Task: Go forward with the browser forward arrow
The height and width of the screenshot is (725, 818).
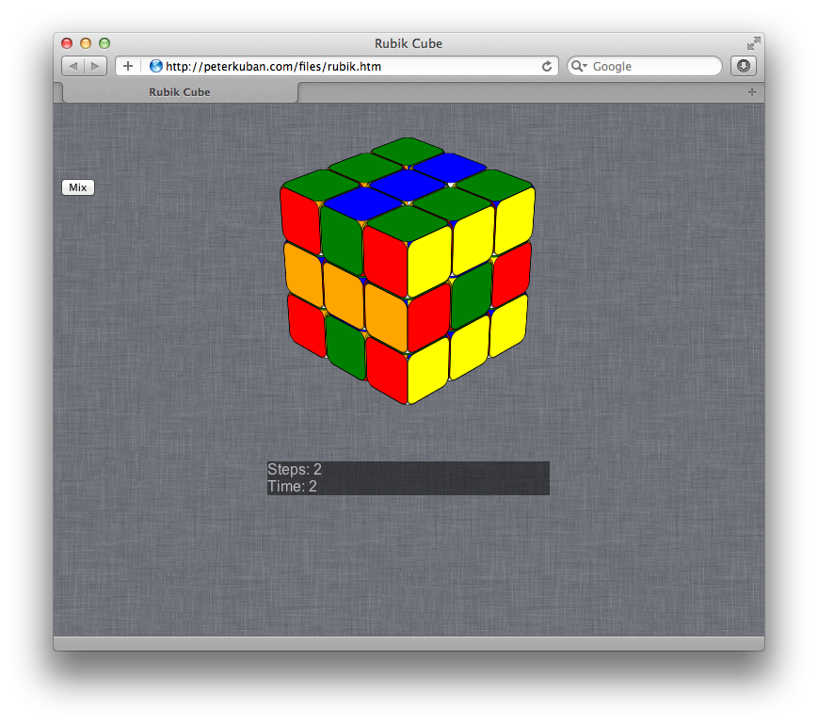Action: click(95, 66)
